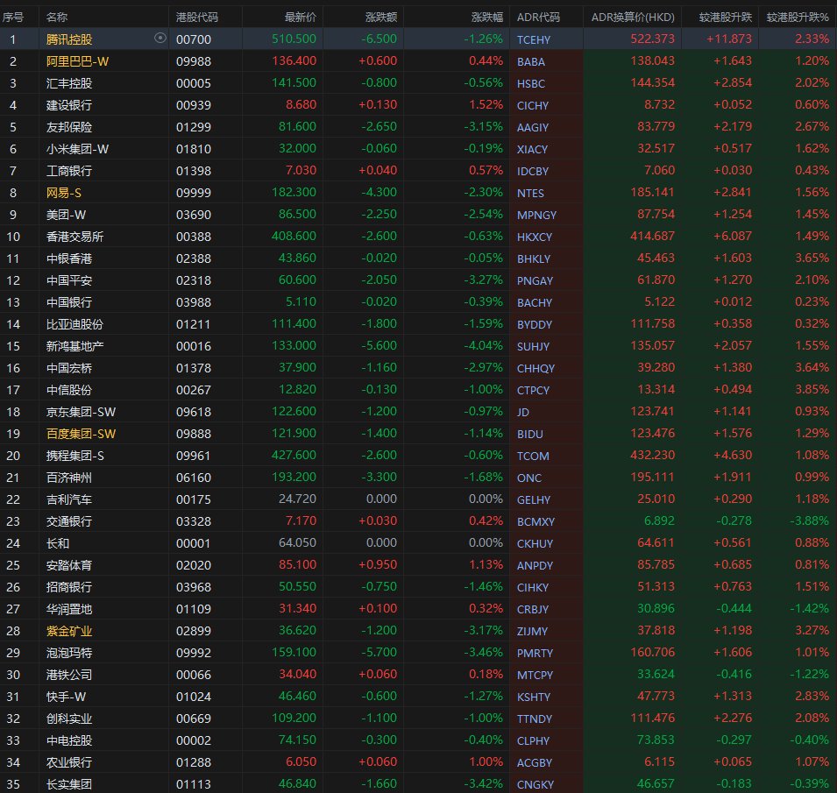Click the BABA ADR code

(x=530, y=62)
